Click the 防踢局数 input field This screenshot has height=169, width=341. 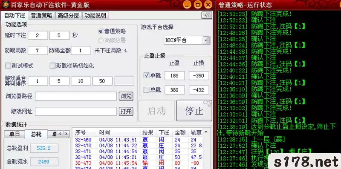coord(38,51)
